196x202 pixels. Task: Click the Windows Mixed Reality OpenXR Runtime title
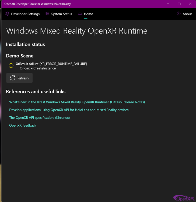click(77, 31)
